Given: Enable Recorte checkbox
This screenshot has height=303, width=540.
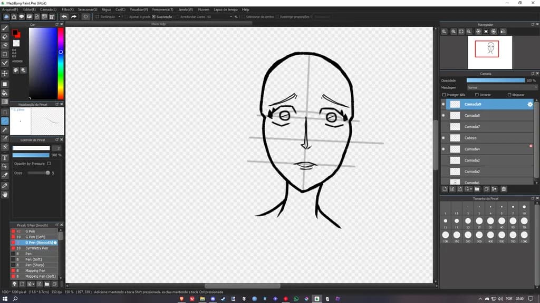Looking at the screenshot, I should pos(477,95).
